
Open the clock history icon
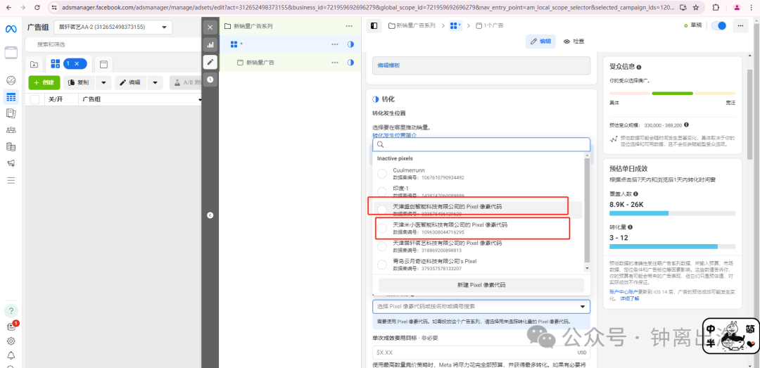(210, 80)
